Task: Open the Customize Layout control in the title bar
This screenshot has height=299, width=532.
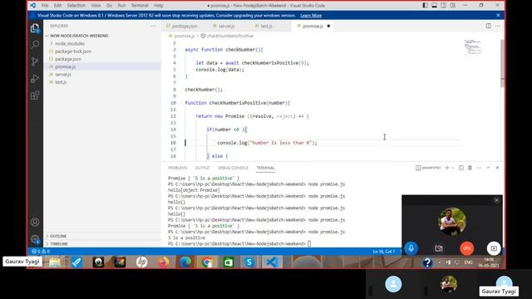Action: [x=452, y=6]
